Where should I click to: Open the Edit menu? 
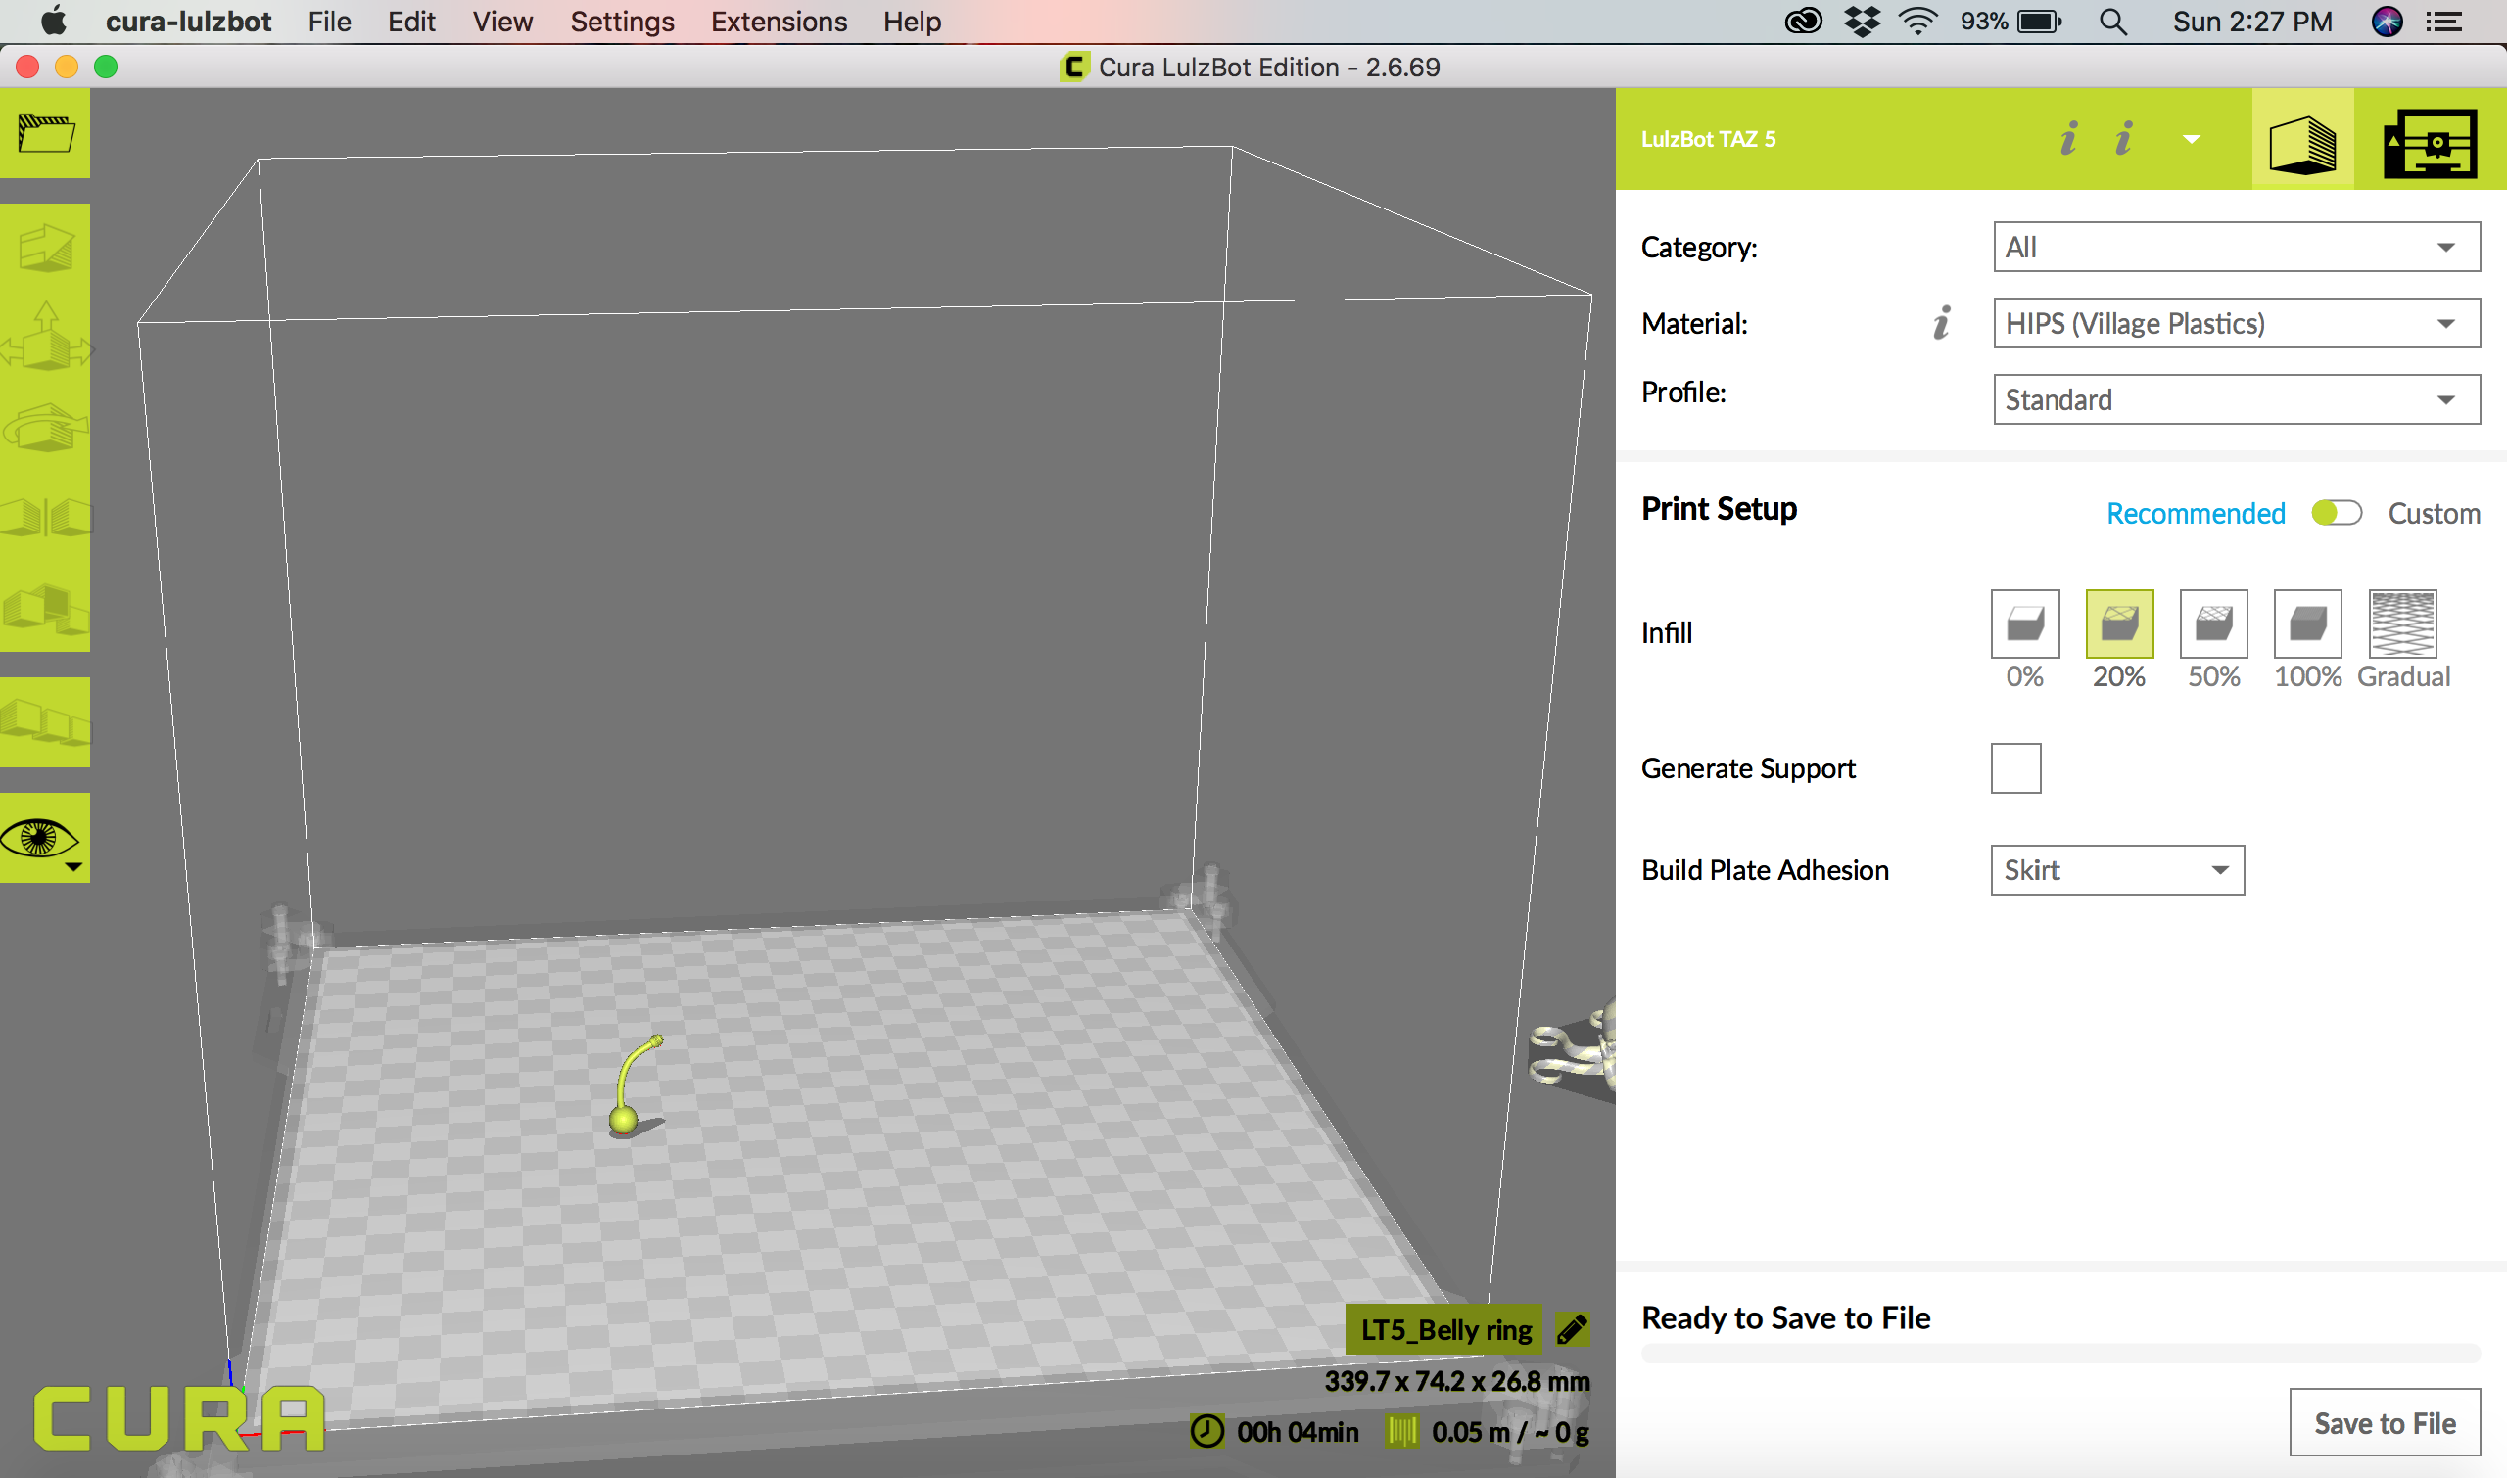pos(411,22)
